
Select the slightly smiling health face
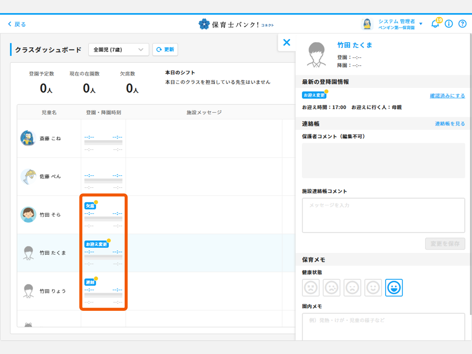[x=373, y=287]
